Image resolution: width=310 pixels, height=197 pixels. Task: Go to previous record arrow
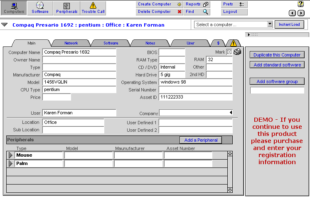point(292,13)
